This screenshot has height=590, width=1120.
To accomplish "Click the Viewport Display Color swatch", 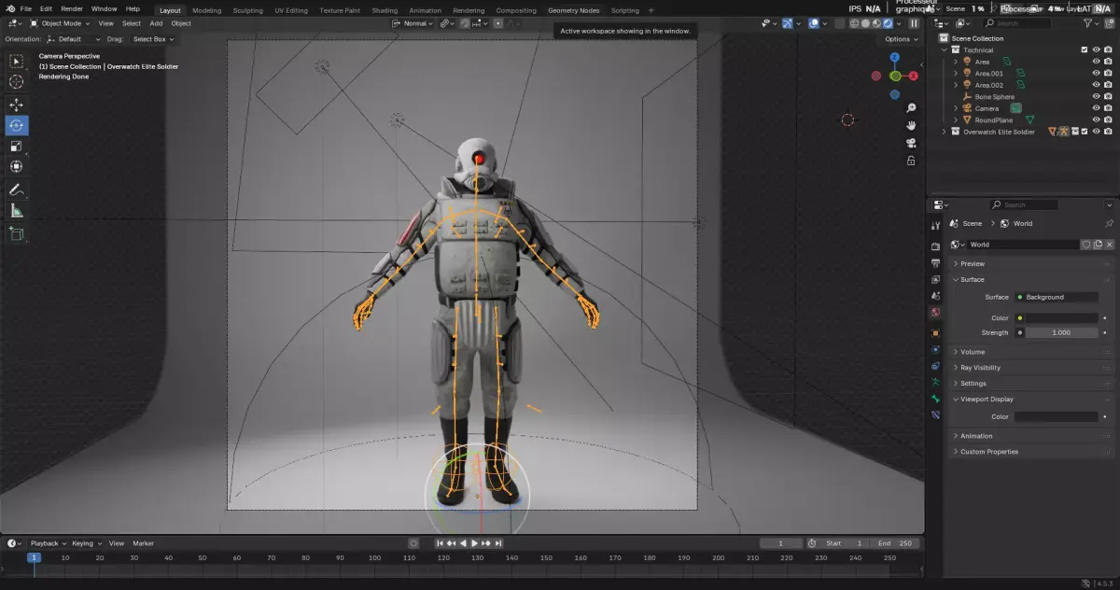I will click(1056, 416).
